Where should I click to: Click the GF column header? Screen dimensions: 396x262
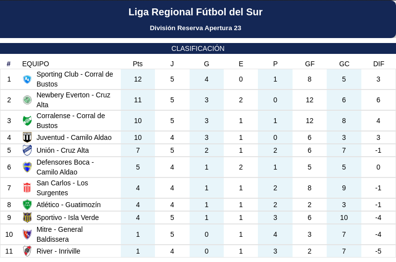click(310, 64)
